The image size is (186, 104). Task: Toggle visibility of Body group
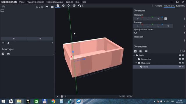click(180, 55)
